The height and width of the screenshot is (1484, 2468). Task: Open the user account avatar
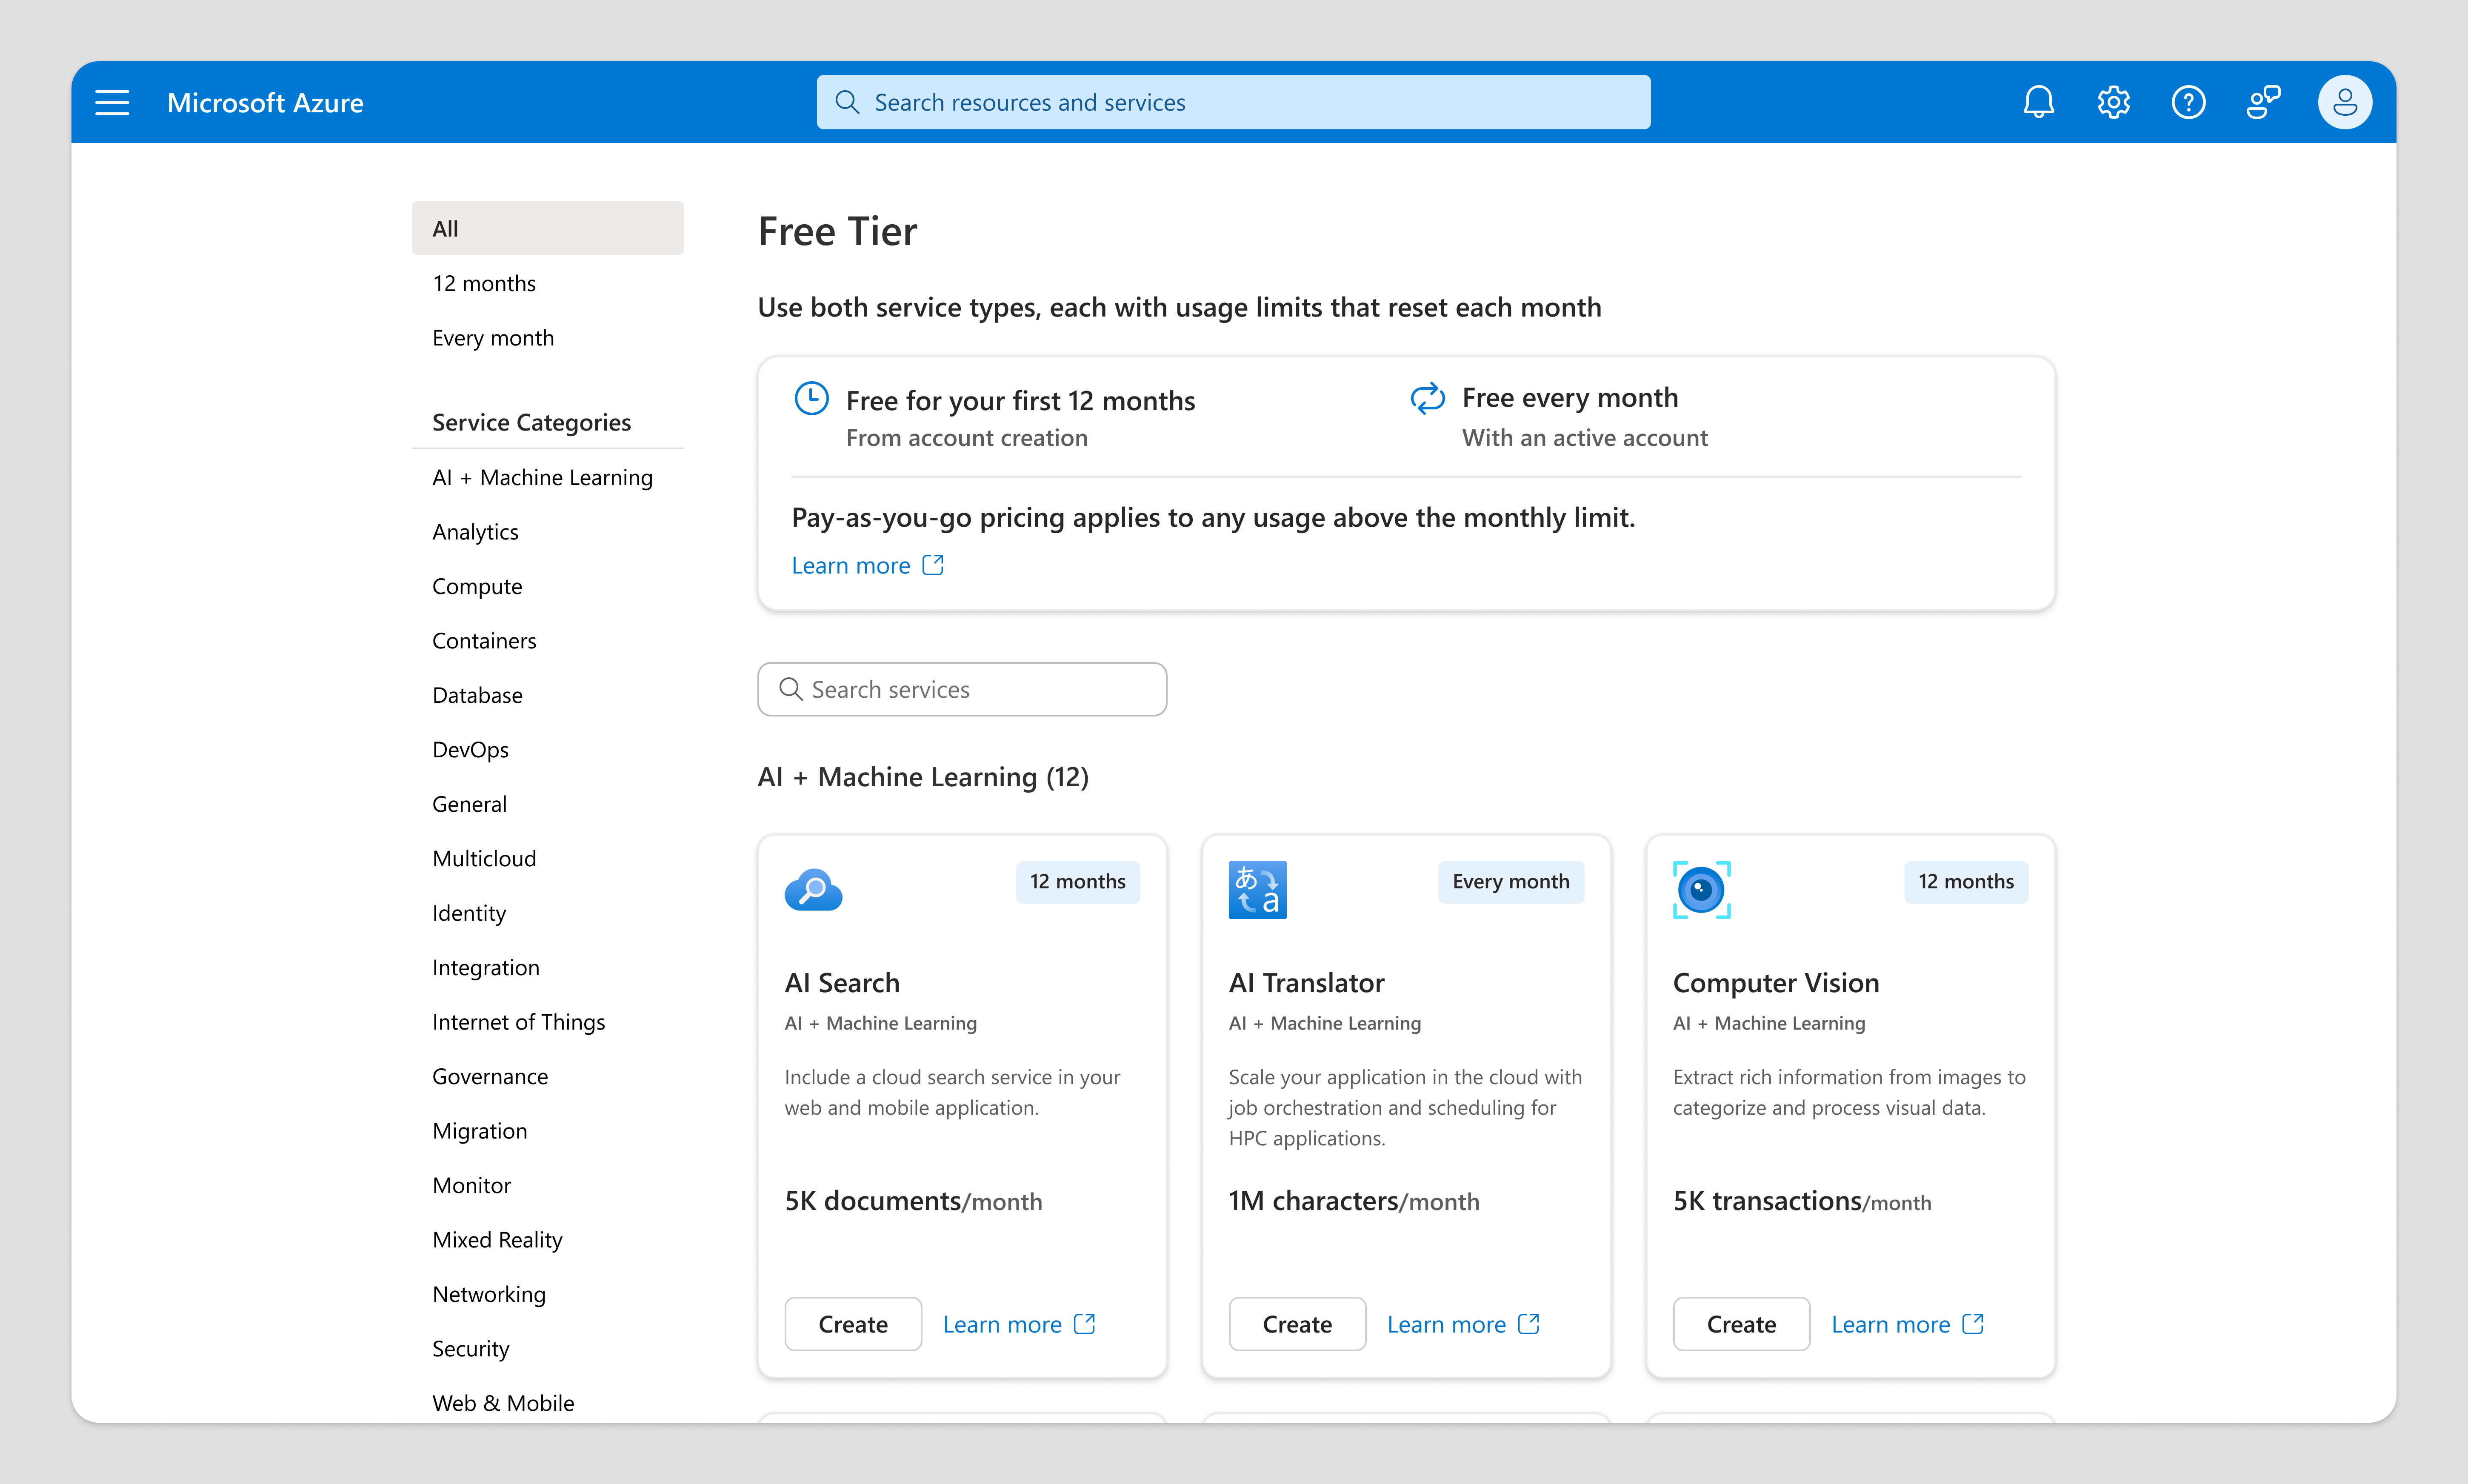point(2344,102)
